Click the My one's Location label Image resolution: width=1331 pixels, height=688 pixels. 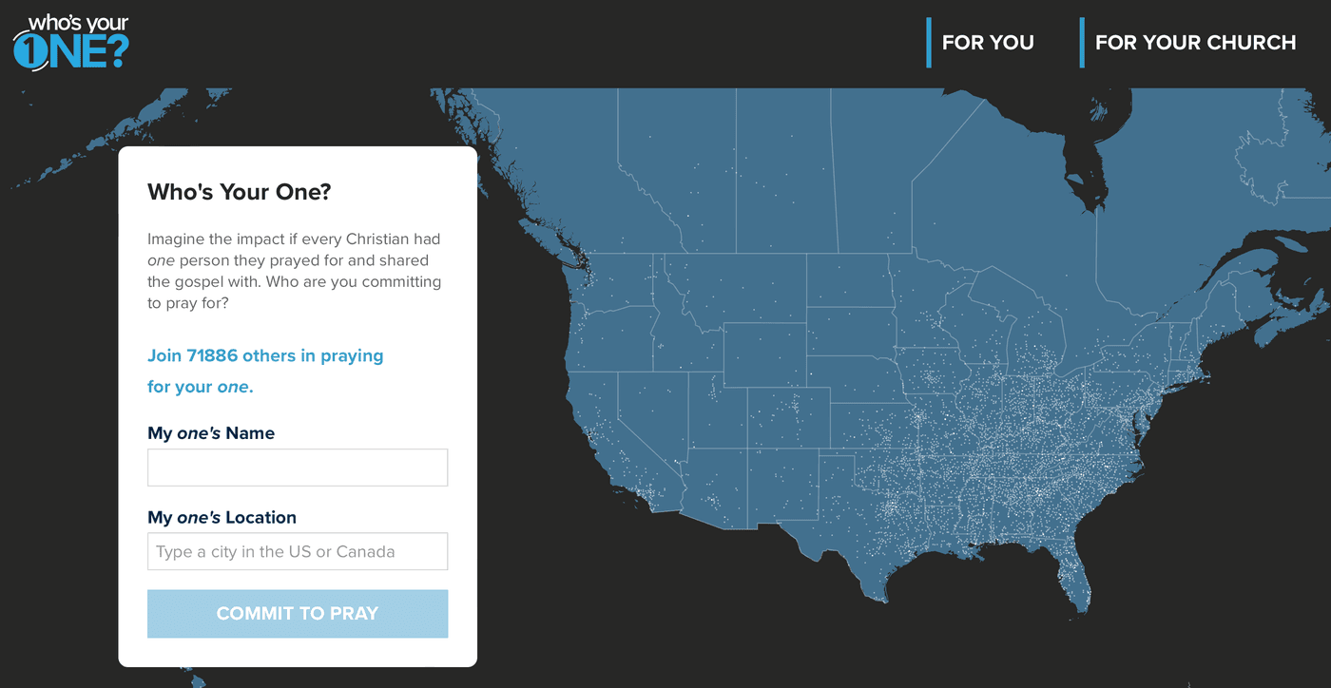coord(222,517)
